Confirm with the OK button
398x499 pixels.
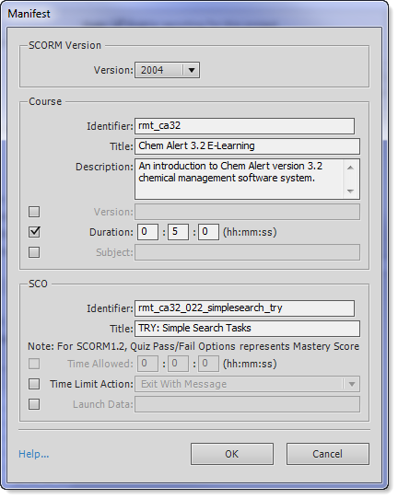pos(232,454)
